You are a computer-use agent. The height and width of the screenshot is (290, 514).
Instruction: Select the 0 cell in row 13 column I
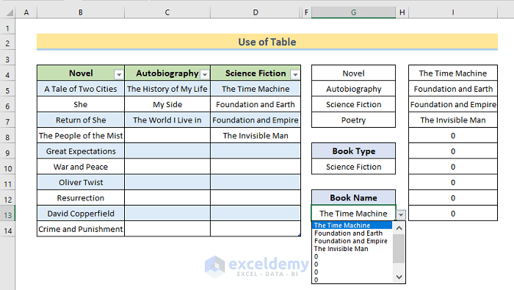pos(453,214)
